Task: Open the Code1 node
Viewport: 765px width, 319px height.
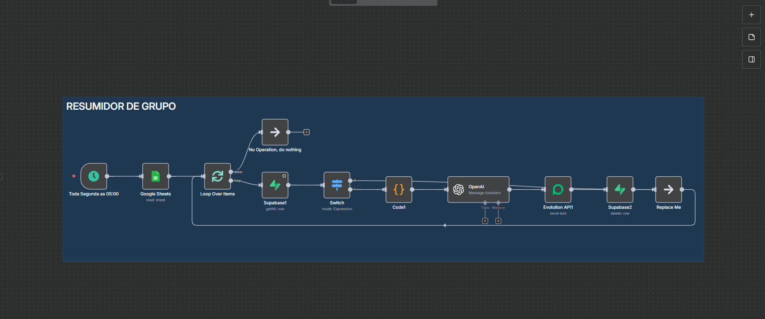Action: (x=399, y=190)
